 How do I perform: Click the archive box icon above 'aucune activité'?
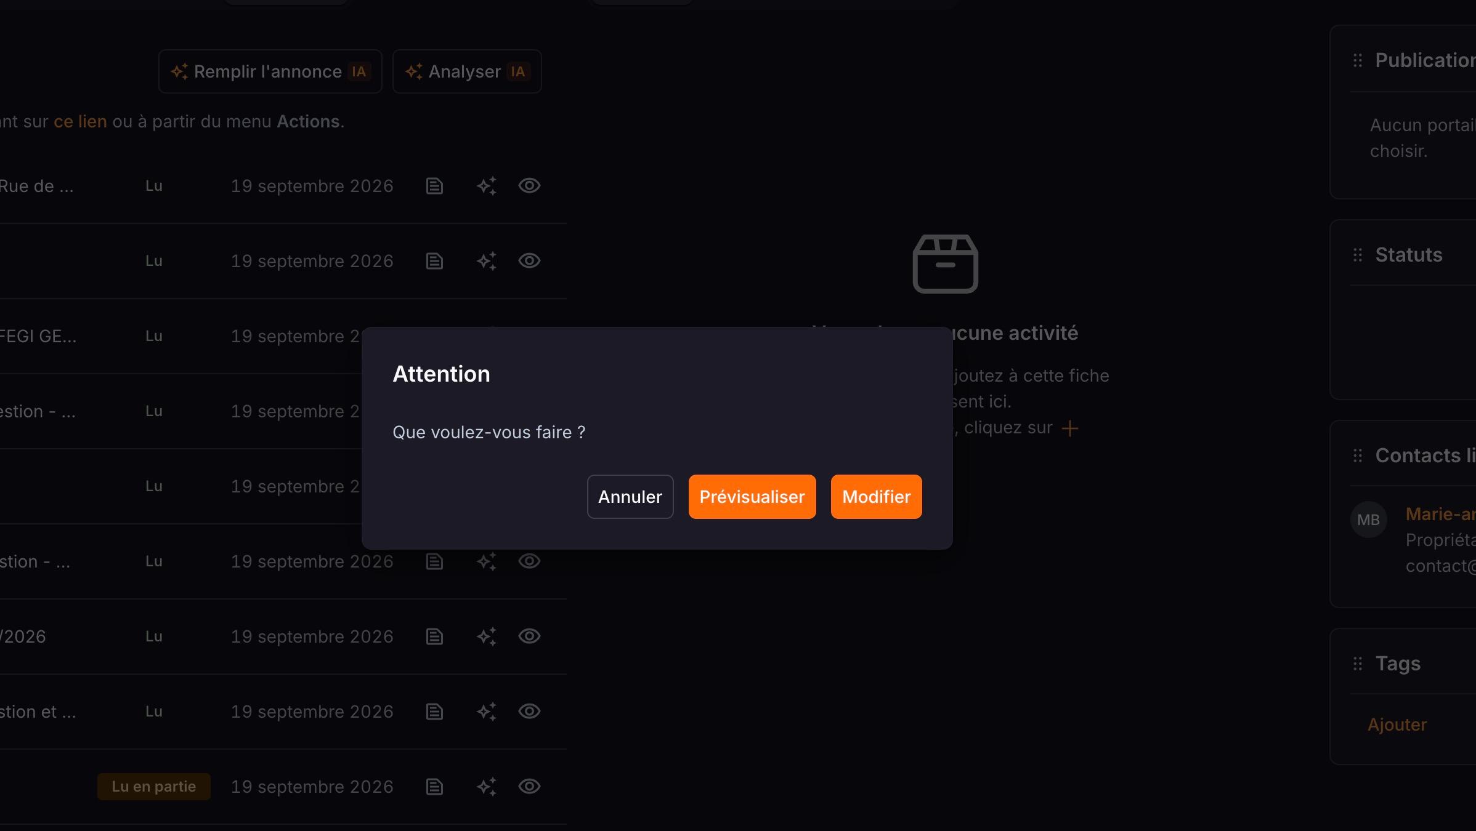[x=946, y=263]
